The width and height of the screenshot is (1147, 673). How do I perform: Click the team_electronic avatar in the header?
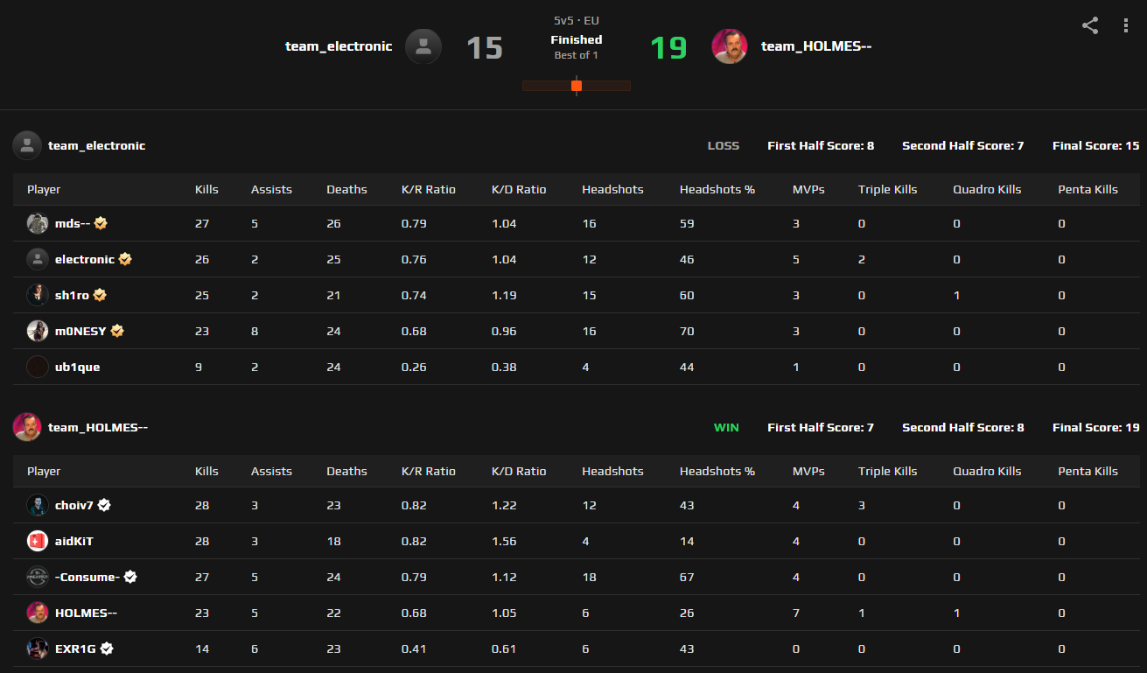pos(423,46)
